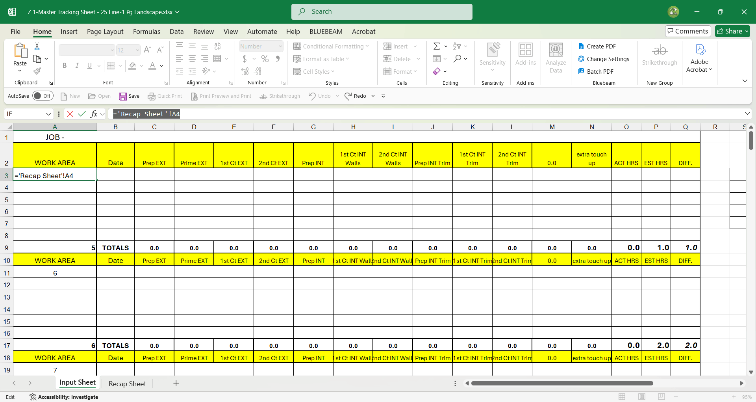This screenshot has width=756, height=402.
Task: Click the horizontal scrollbar thumb
Action: pos(562,383)
